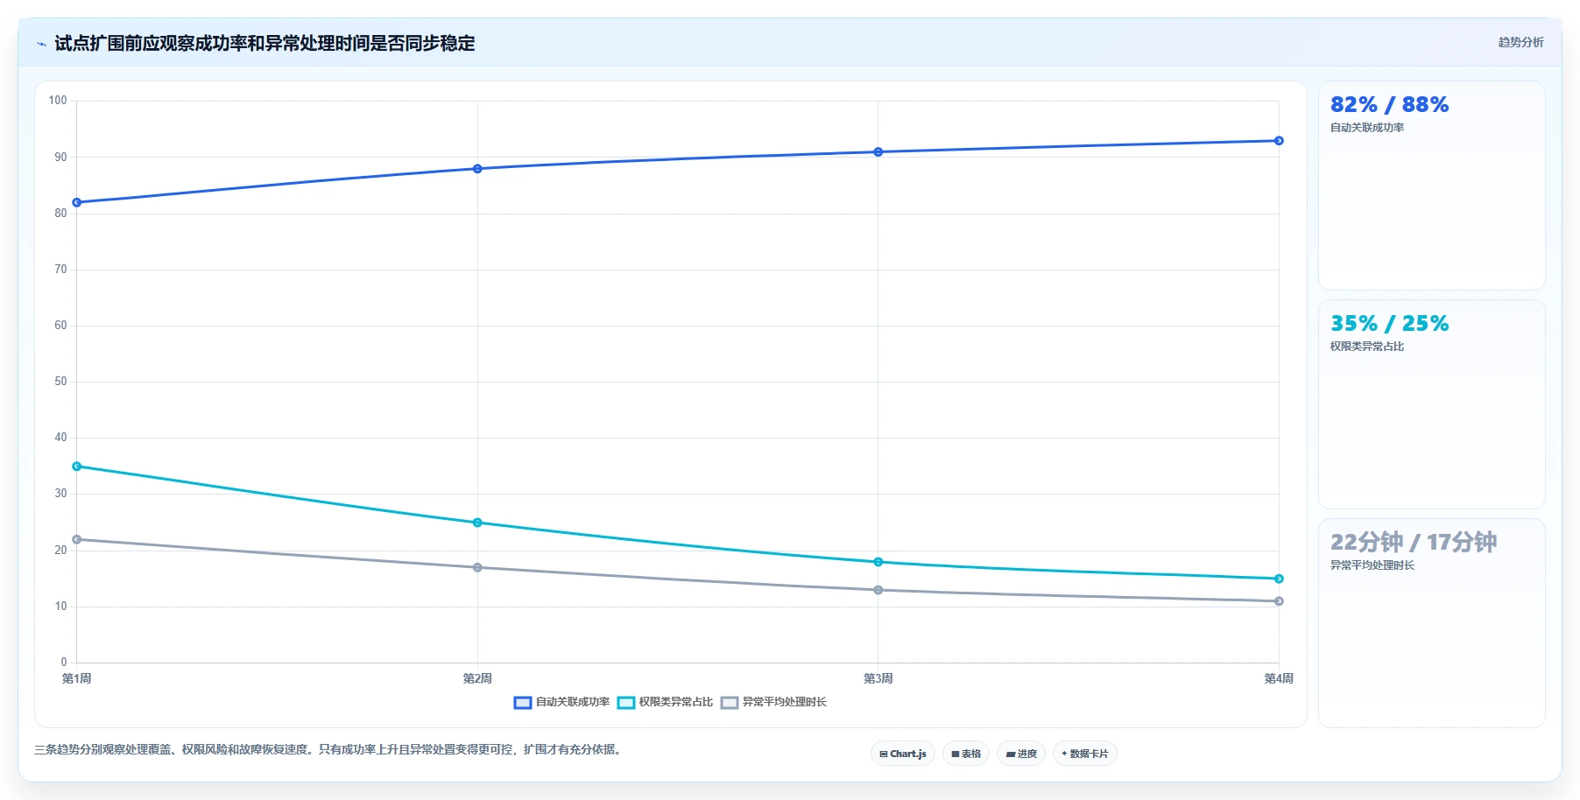The image size is (1580, 800).
Task: Click the 90 y-axis label
Action: [60, 158]
